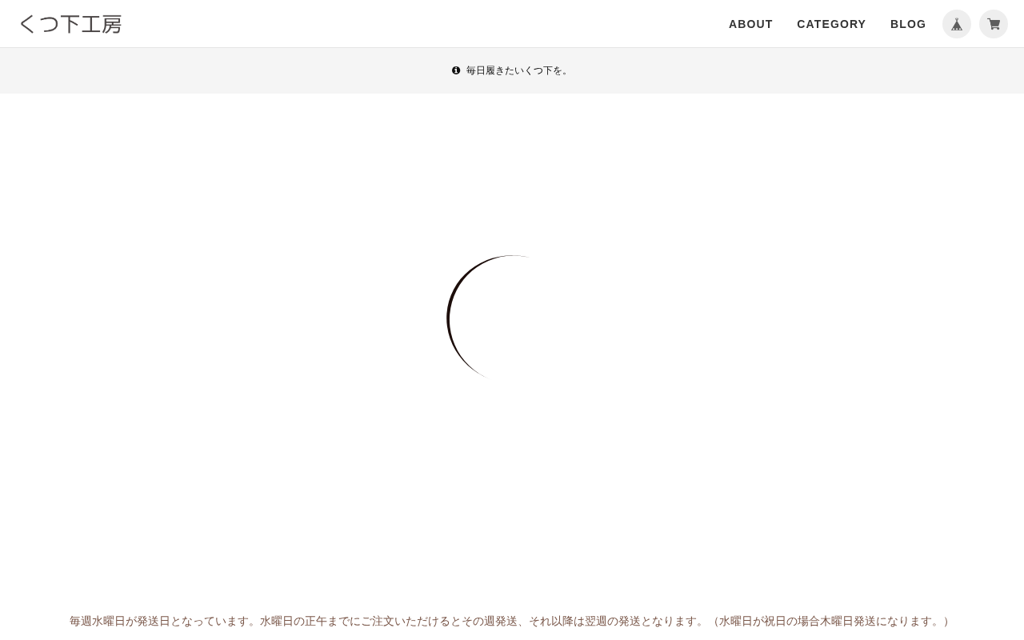Read the shop blog from the top navigation
The height and width of the screenshot is (640, 1024).
point(908,24)
